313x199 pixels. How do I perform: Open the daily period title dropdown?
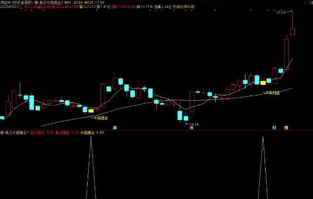pos(16,3)
